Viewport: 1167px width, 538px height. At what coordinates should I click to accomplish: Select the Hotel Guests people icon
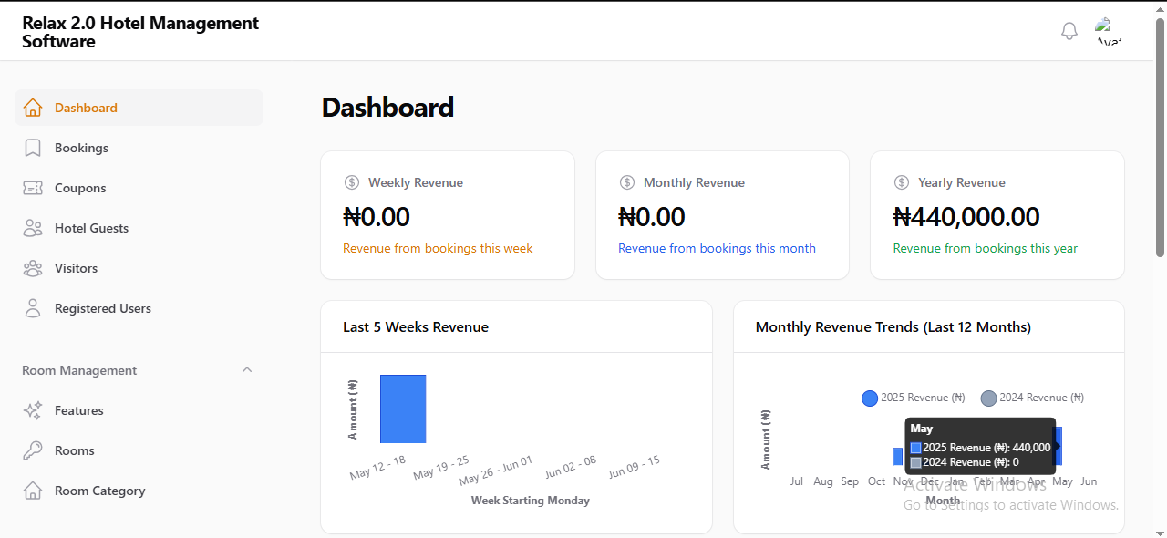click(x=32, y=227)
